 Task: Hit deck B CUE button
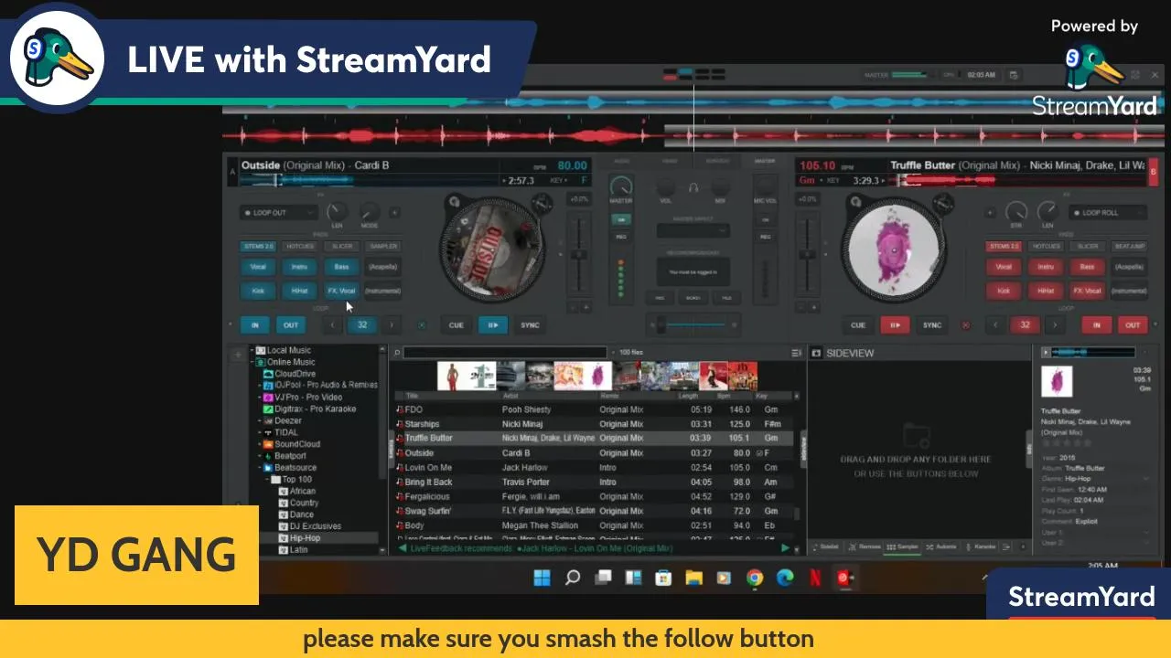[858, 325]
